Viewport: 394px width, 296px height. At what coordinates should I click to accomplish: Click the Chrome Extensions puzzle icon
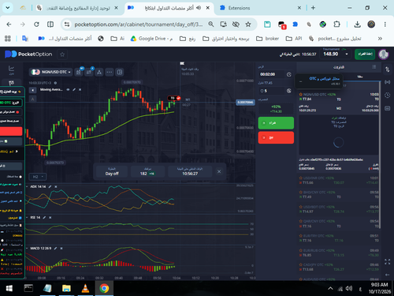click(336, 24)
